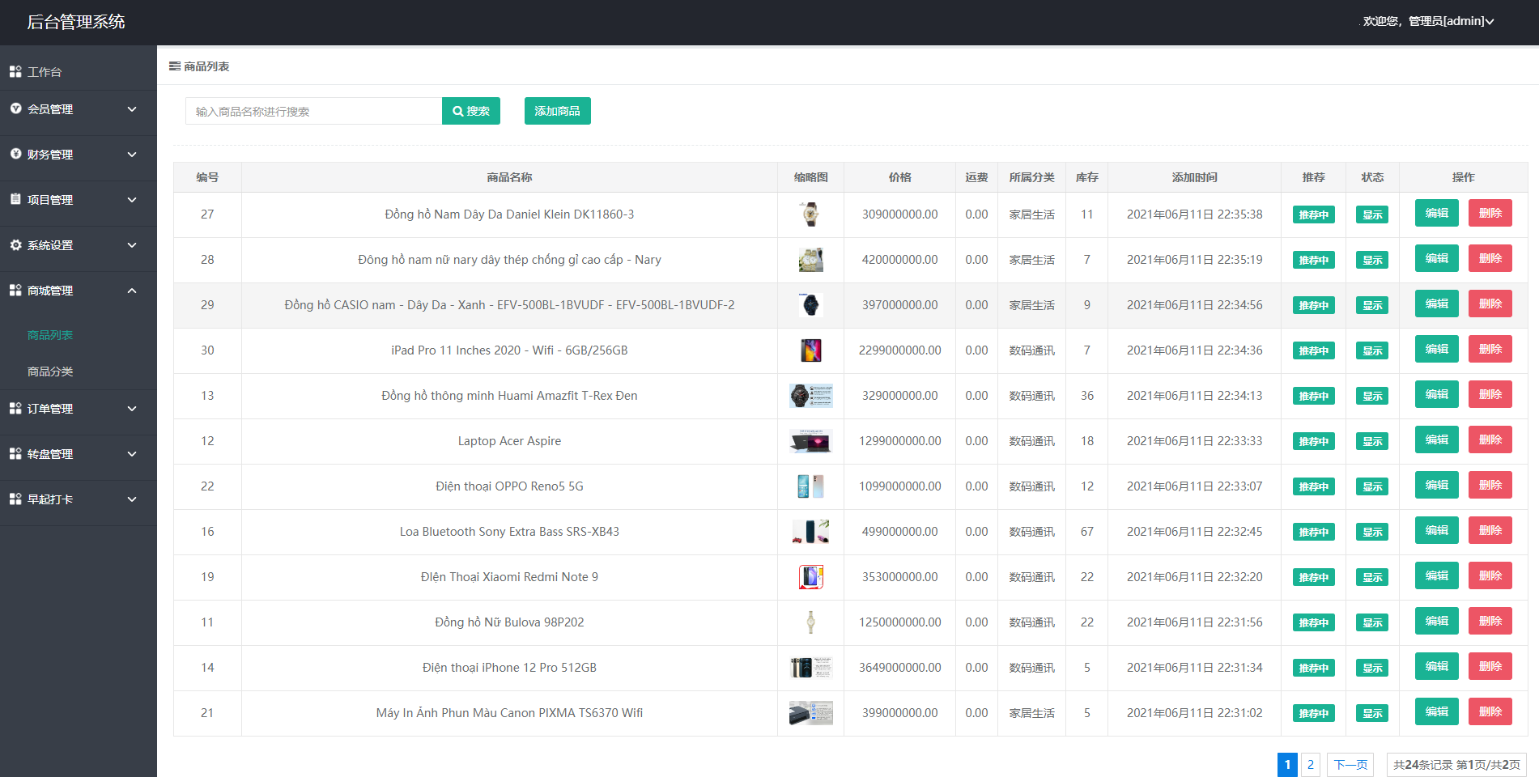Click the 项目管理 clipboard icon
Screen dimensions: 1539x777
tap(15, 199)
